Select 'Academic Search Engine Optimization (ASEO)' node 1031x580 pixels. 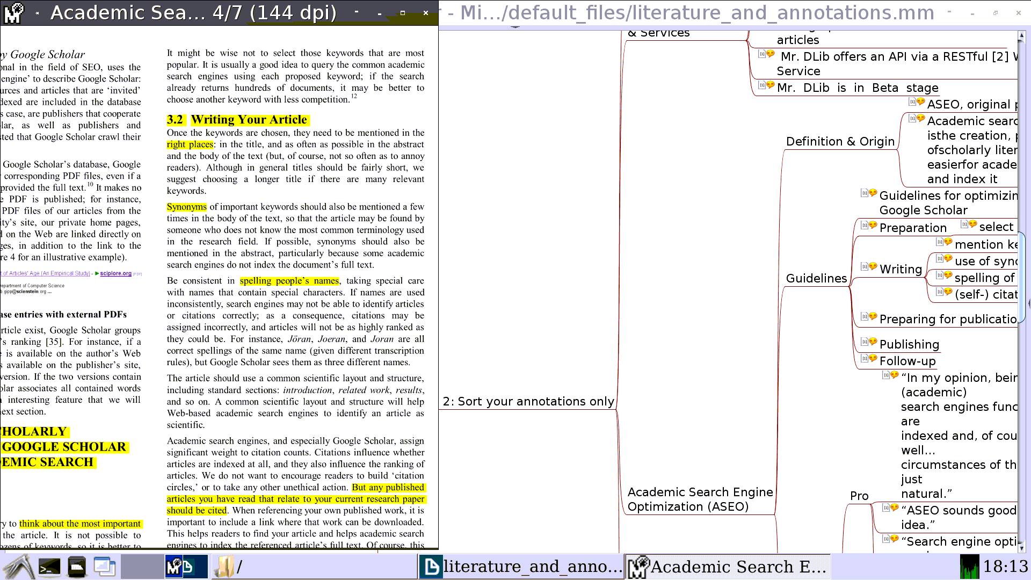[700, 499]
